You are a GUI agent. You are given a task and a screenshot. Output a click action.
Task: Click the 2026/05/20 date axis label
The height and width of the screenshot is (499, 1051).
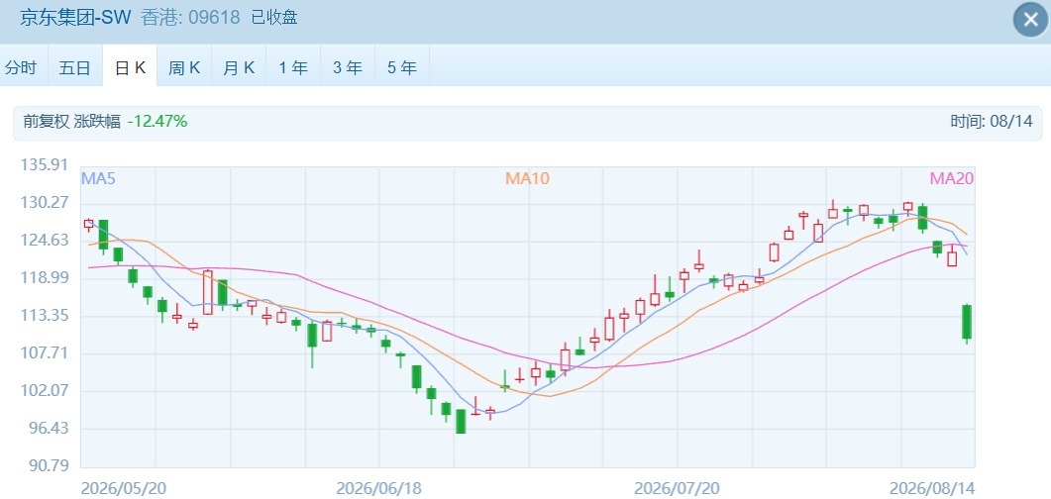pyautogui.click(x=124, y=488)
